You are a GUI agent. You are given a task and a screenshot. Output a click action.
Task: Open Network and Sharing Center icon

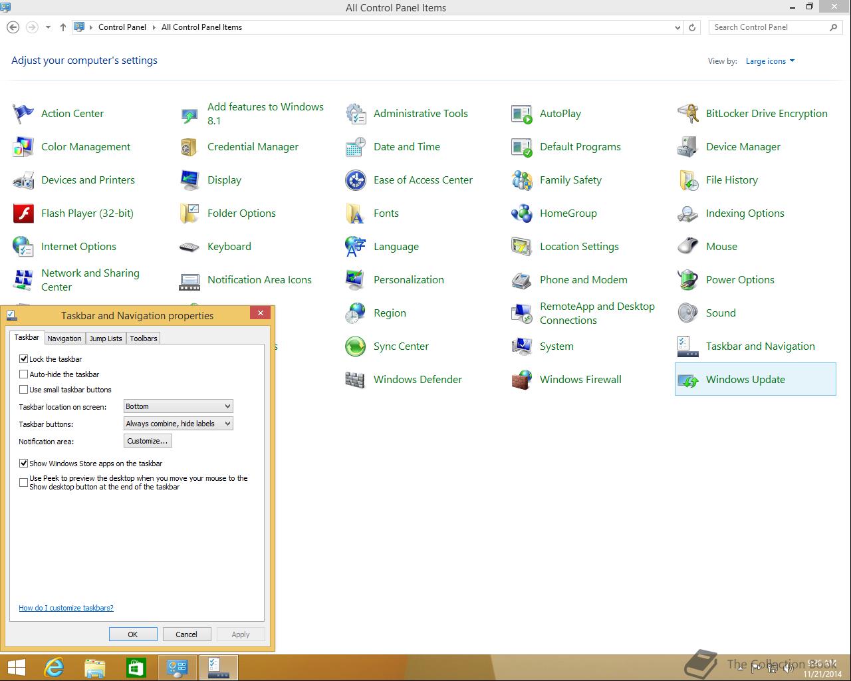click(x=23, y=280)
